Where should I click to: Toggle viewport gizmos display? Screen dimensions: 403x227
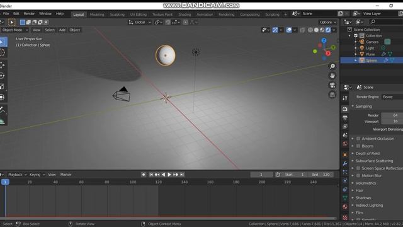coord(275,30)
